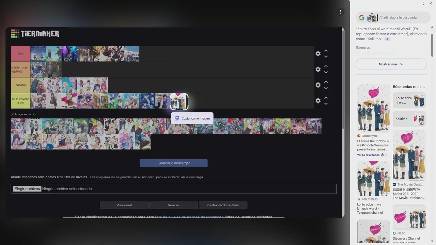Screen dimensions: 436x245
Task: Move the 'pasable' tier up
Action: 326,82
